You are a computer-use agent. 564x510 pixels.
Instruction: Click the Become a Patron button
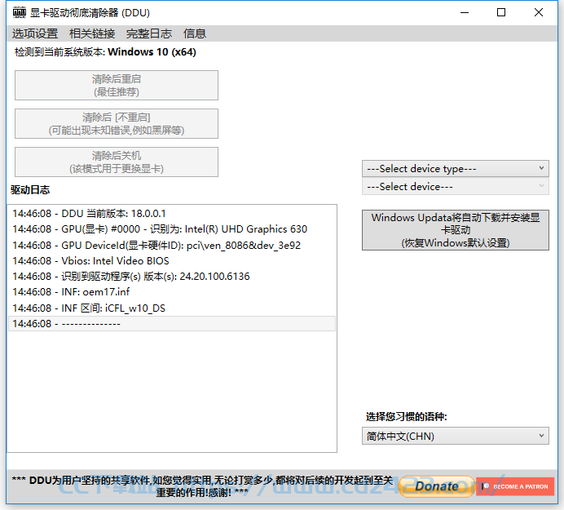coord(515,486)
